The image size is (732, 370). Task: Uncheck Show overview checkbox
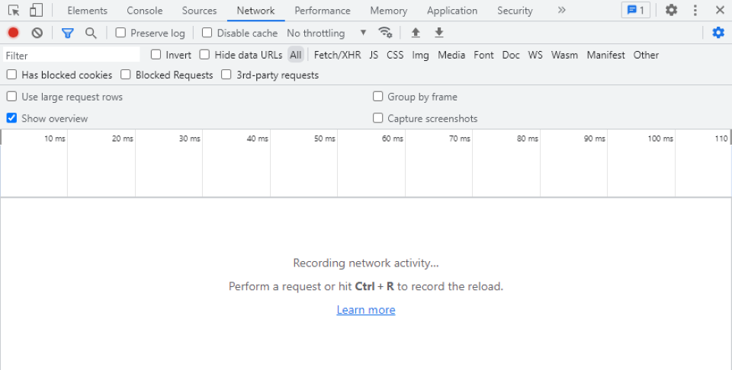(x=12, y=118)
